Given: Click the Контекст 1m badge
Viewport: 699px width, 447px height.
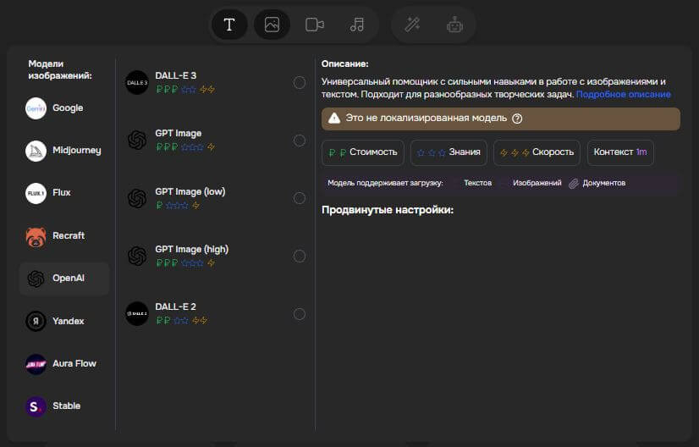Looking at the screenshot, I should [x=620, y=152].
